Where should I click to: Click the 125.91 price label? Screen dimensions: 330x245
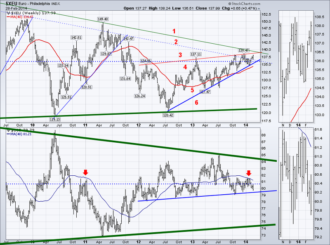click(66, 97)
